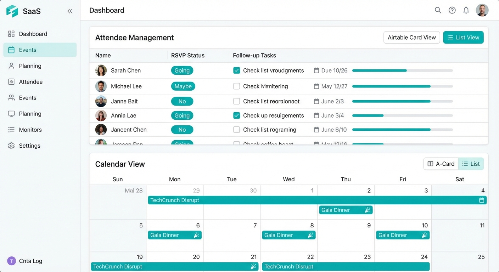Click the Settings gear icon in sidebar
Viewport: 499px width, 272px height.
click(11, 146)
